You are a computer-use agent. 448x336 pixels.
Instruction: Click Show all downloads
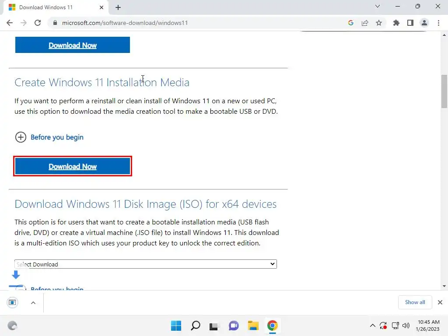coord(415,302)
